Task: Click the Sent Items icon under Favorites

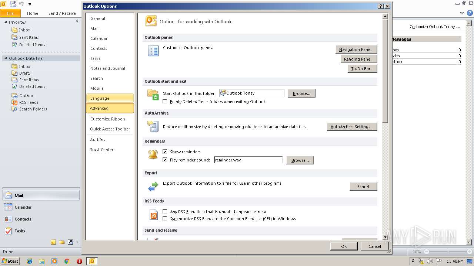Action: point(14,37)
